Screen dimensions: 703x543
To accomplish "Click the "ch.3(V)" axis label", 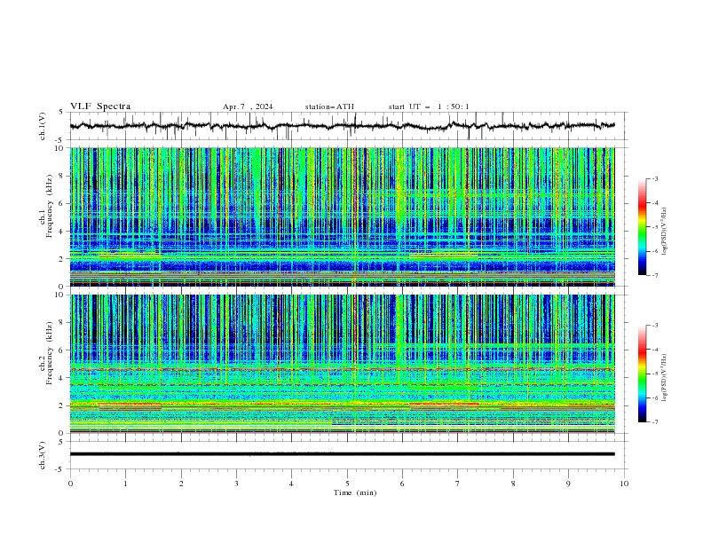I will tap(43, 455).
